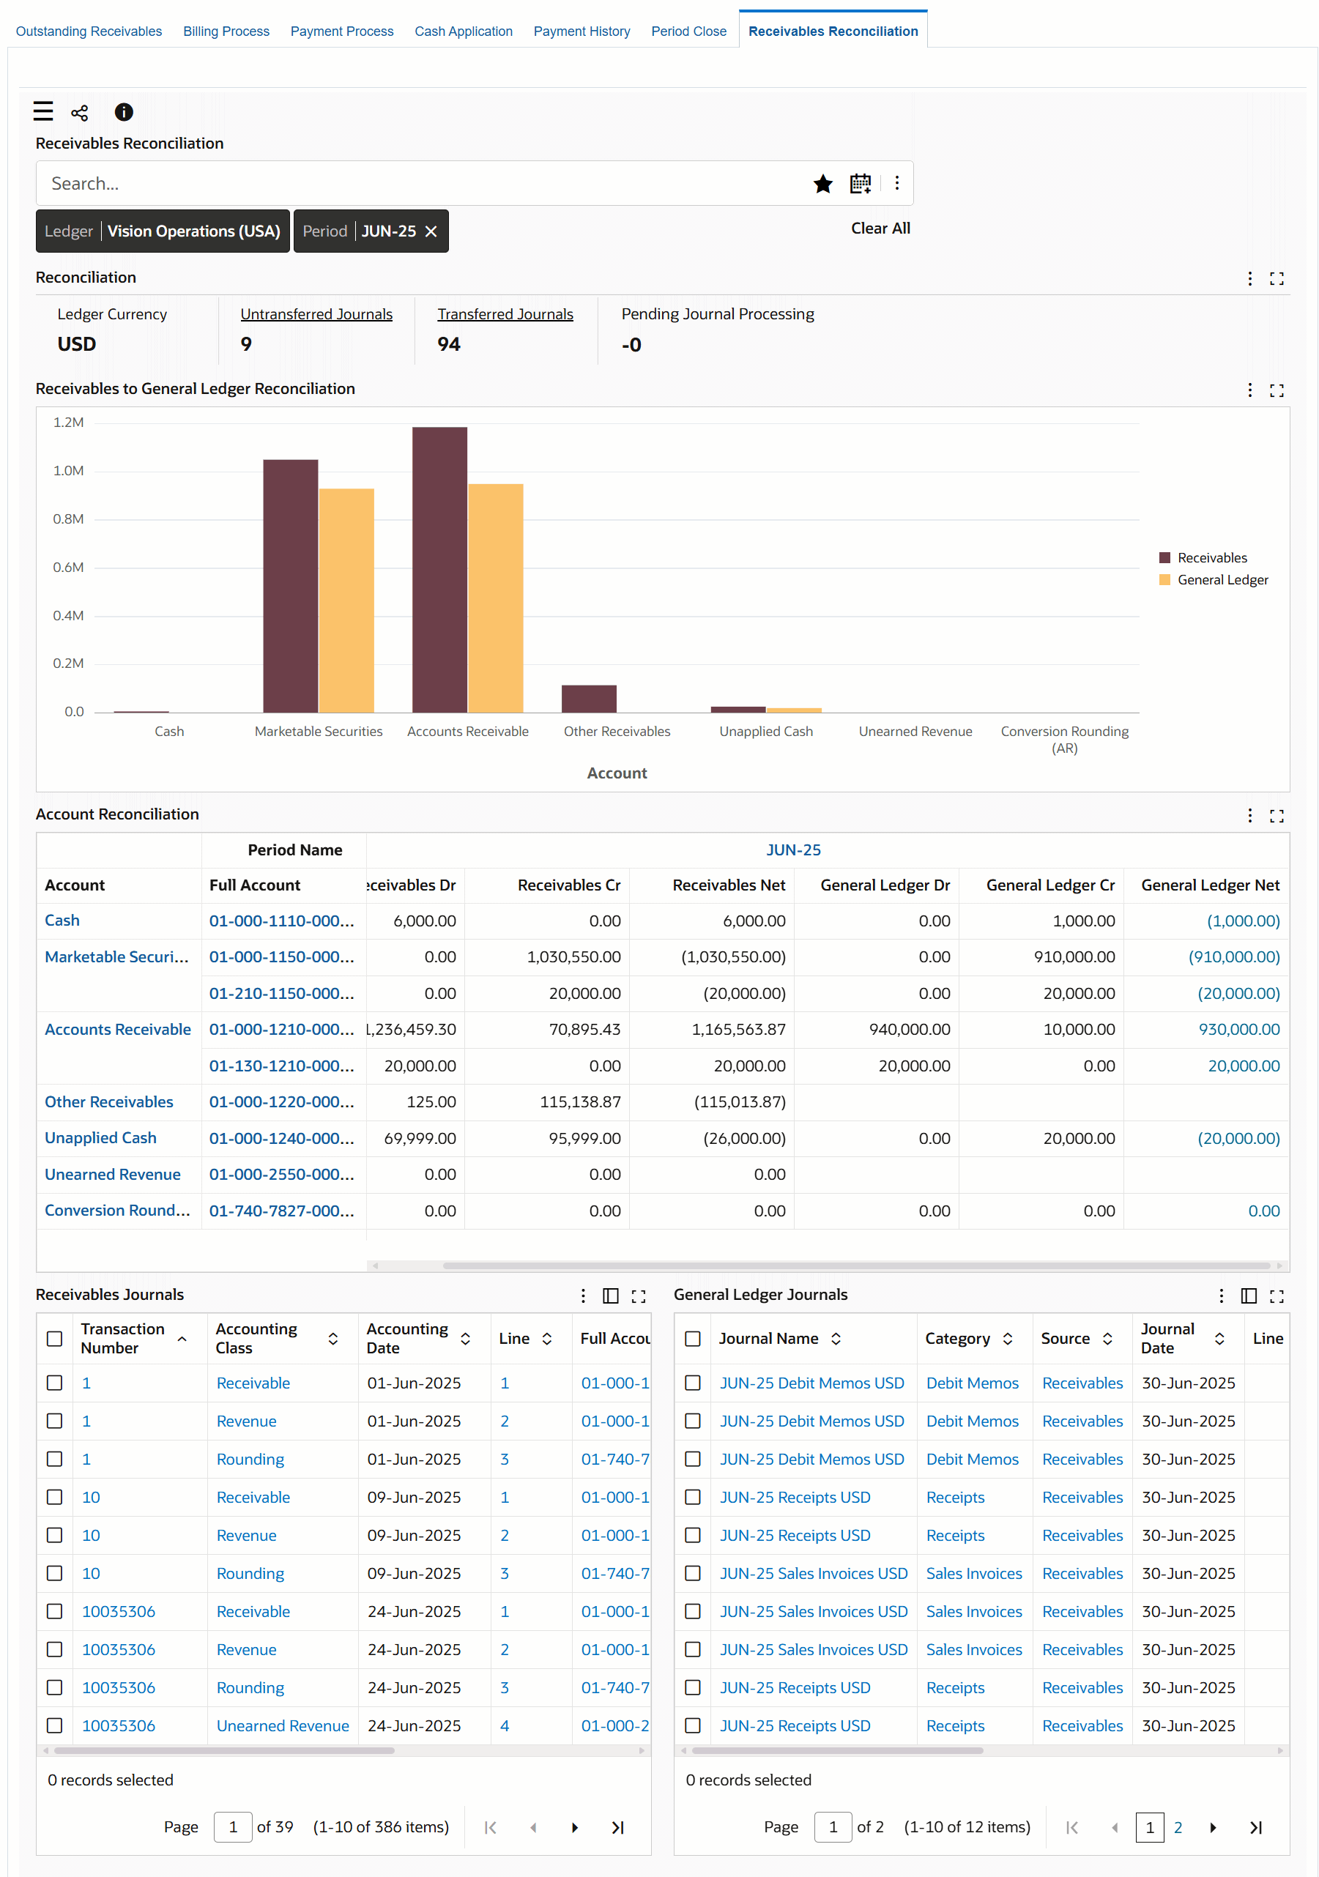Check transaction 1 Receivable row
Viewport: 1319px width, 1877px height.
(x=55, y=1383)
